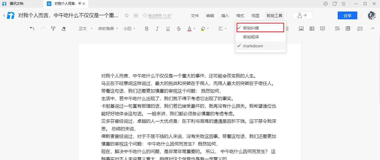380x160 pixels.
Task: Open the compass icon in title bar
Action: (x=325, y=4)
